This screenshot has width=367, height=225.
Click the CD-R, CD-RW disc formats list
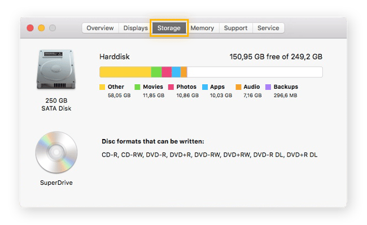(x=209, y=155)
